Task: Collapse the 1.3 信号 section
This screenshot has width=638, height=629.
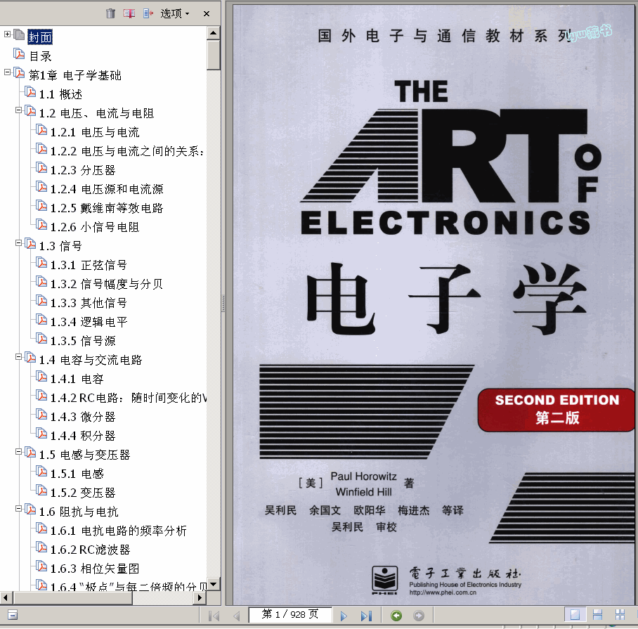Action: 18,243
